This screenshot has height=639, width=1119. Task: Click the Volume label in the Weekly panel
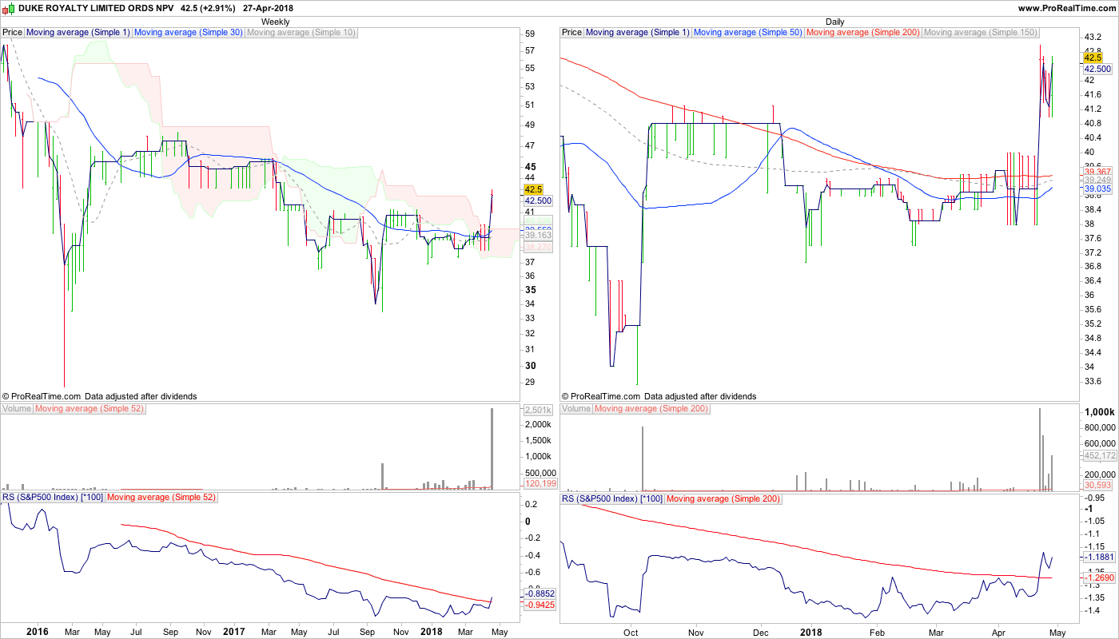17,409
